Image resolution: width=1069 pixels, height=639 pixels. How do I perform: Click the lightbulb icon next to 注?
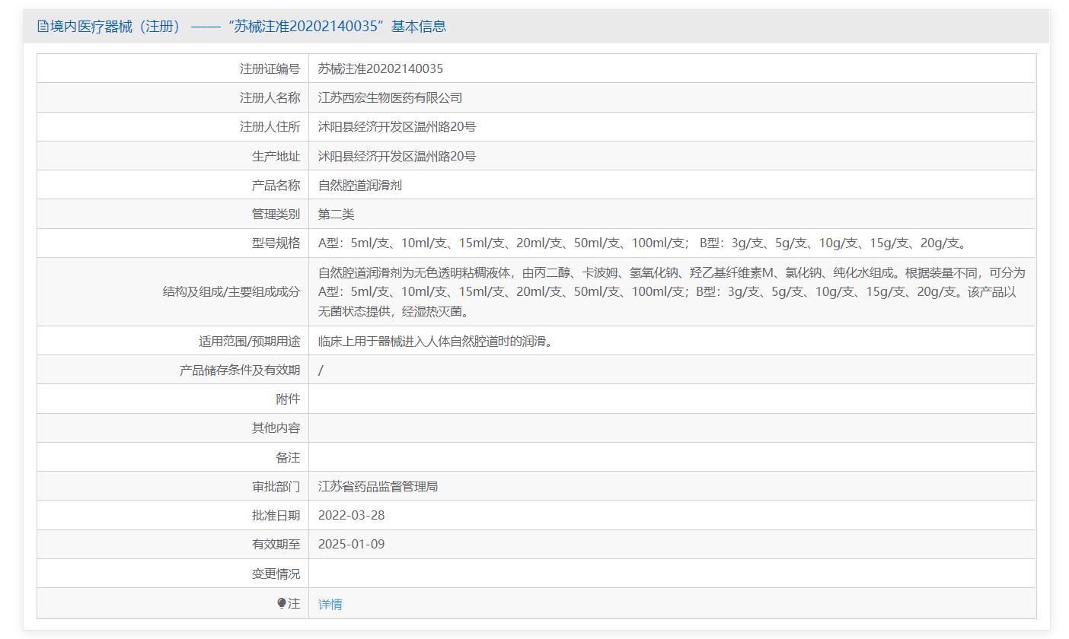[x=282, y=603]
